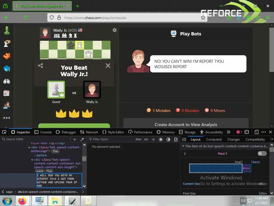Expand more devtools tabs chevron
The image size is (274, 206).
pos(229,132)
